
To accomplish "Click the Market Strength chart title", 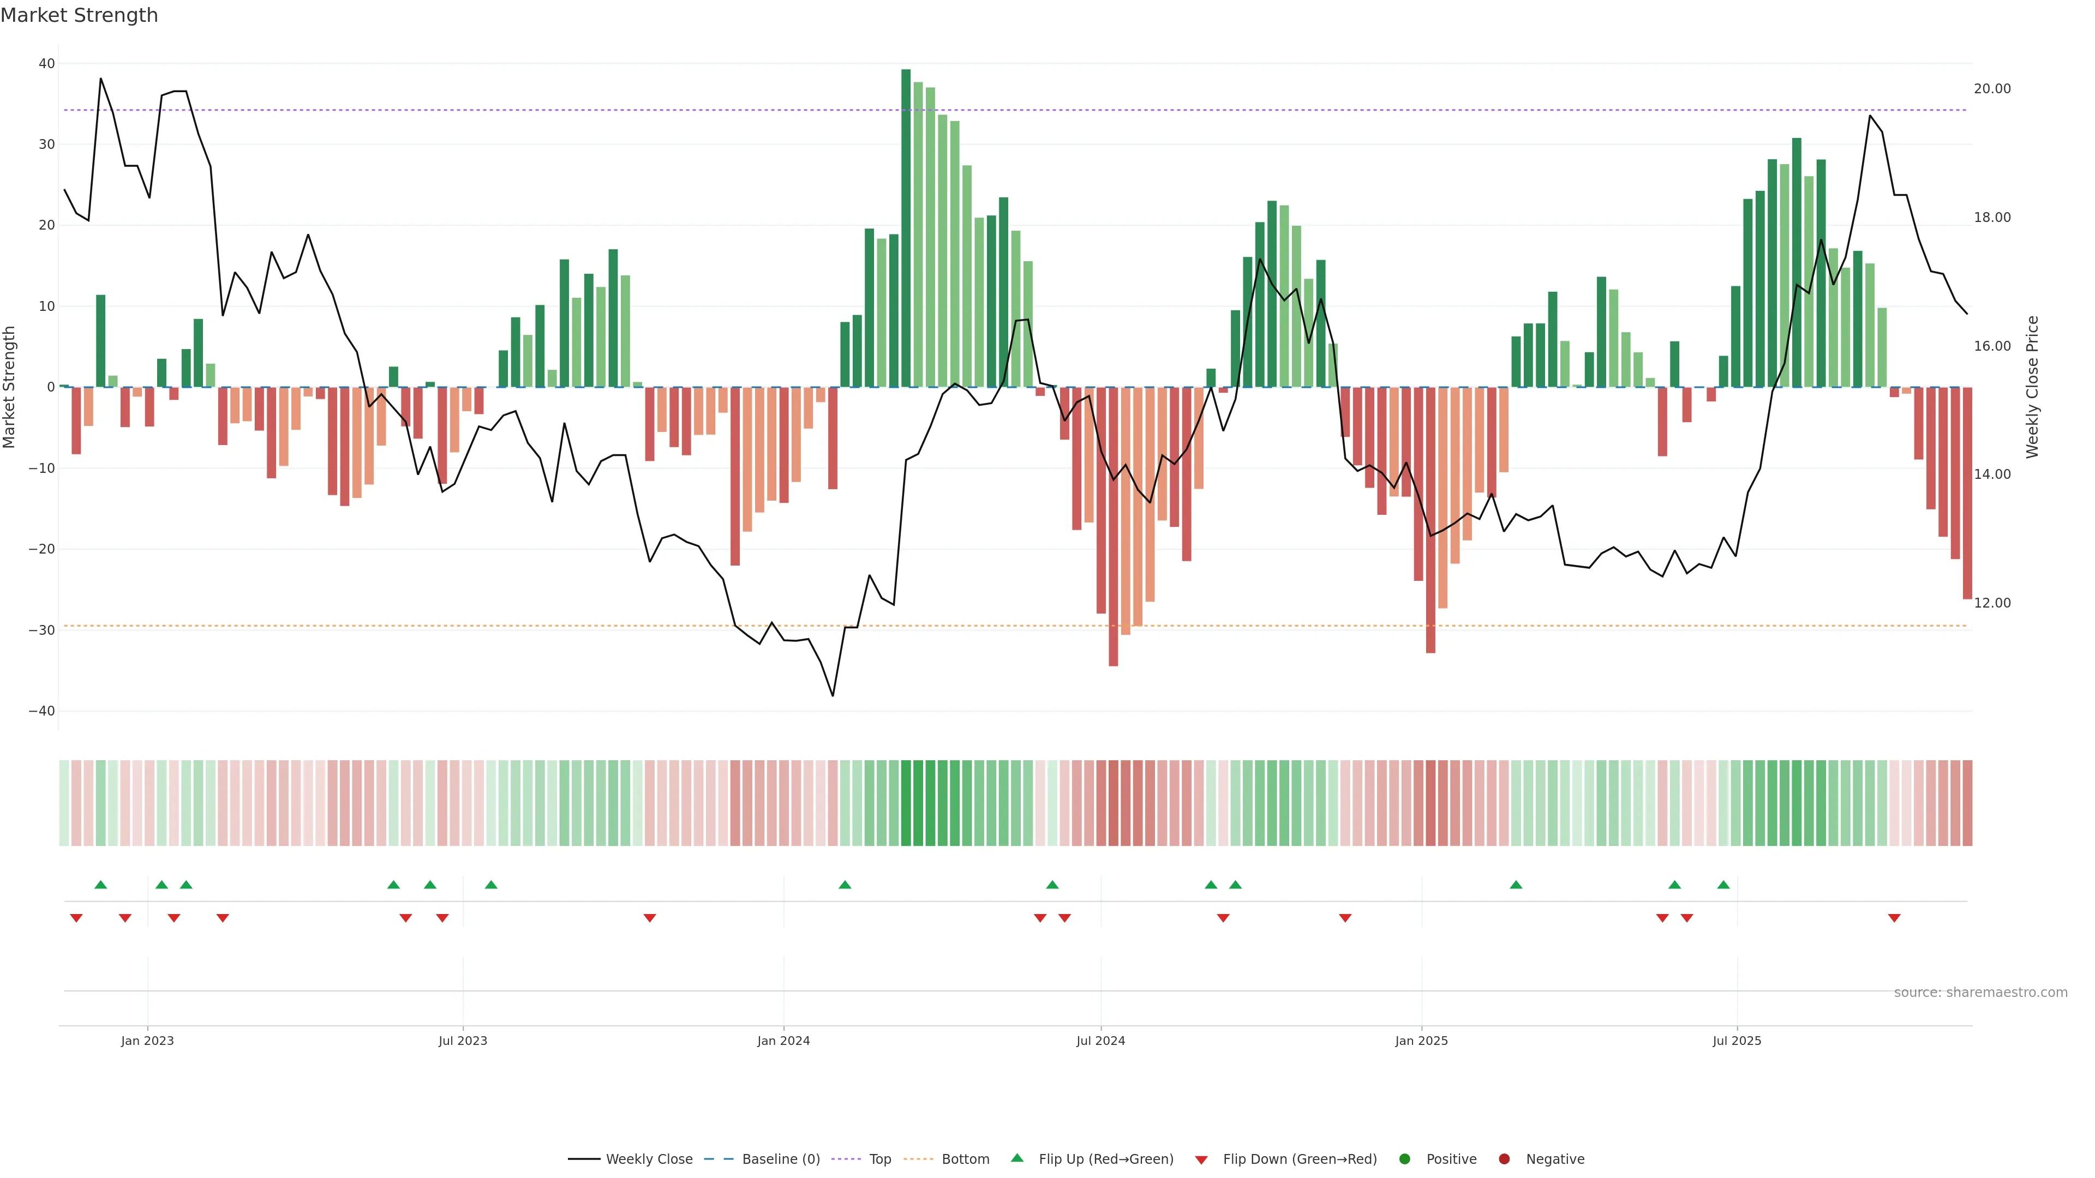I will [x=79, y=15].
